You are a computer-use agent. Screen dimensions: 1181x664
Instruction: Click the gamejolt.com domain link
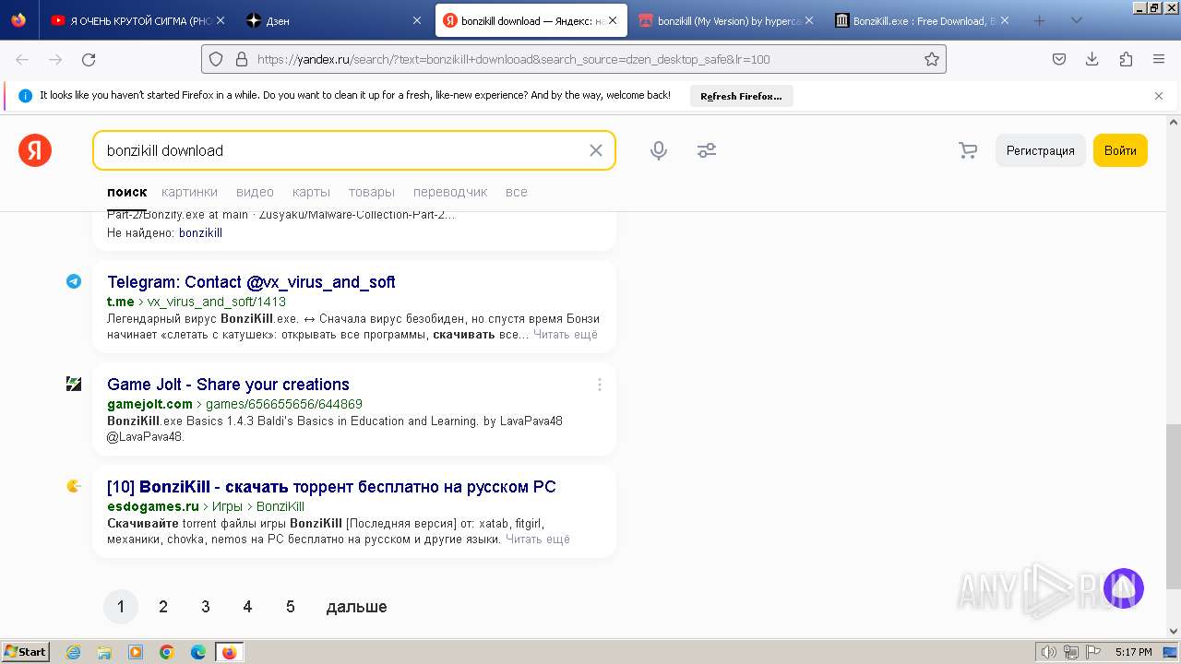(149, 404)
